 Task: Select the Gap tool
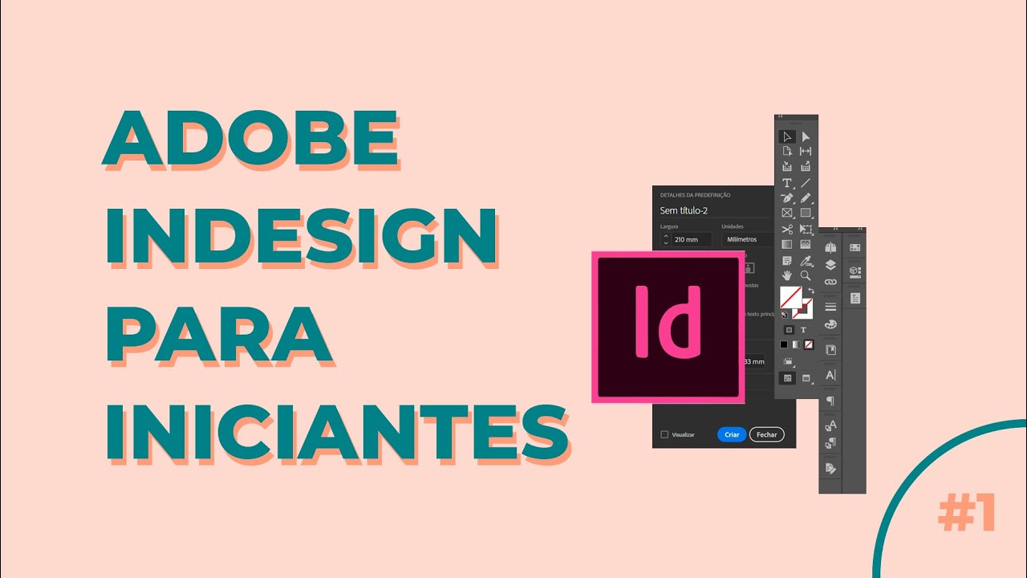point(806,151)
